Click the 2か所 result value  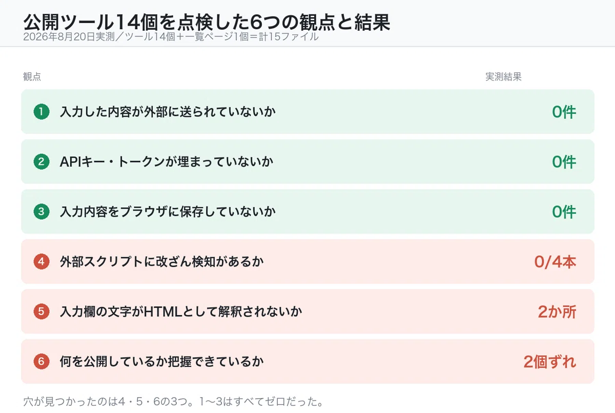click(x=557, y=312)
